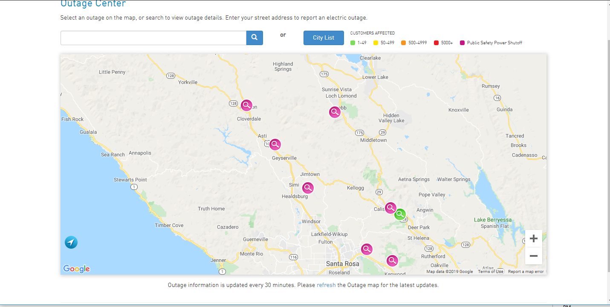The image size is (610, 307).
Task: Select the outage marker near Kenwood
Action: (392, 261)
